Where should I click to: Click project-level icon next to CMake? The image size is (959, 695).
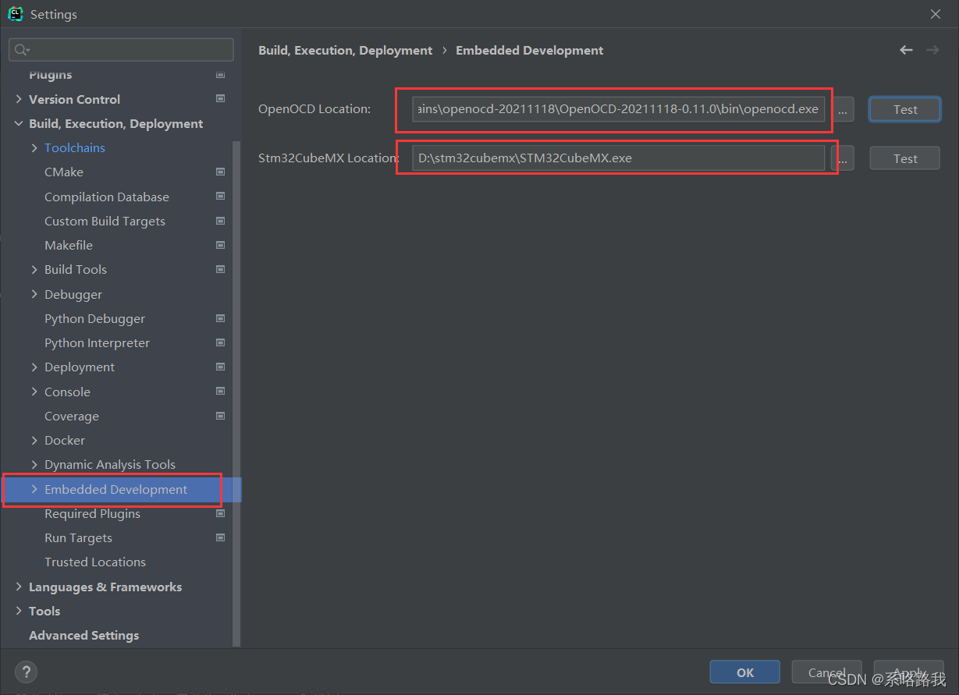click(220, 172)
